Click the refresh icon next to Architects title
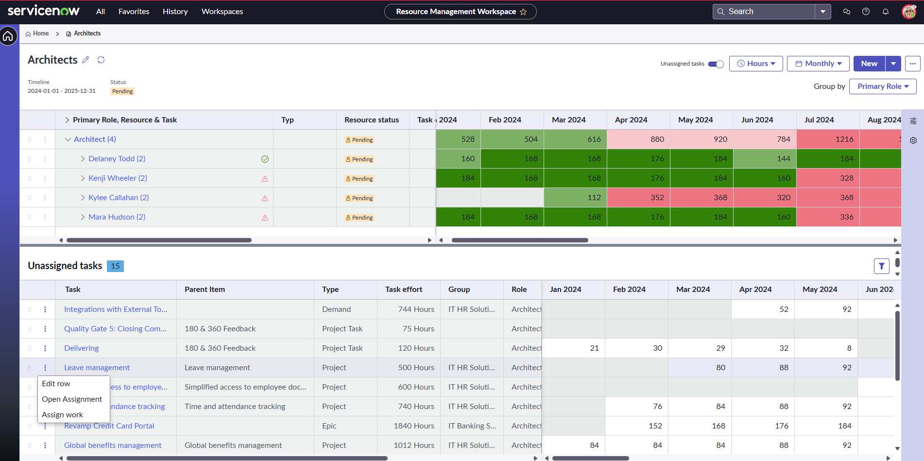The height and width of the screenshot is (461, 924). (x=101, y=60)
